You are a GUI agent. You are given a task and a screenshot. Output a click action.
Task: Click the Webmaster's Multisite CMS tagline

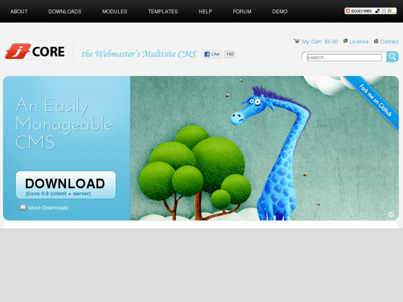pos(139,54)
